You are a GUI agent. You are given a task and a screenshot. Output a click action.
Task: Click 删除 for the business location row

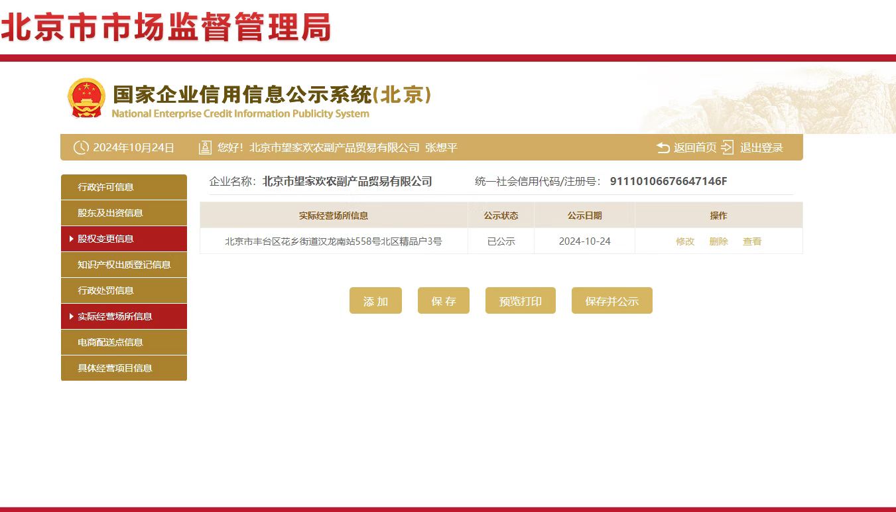tap(718, 241)
